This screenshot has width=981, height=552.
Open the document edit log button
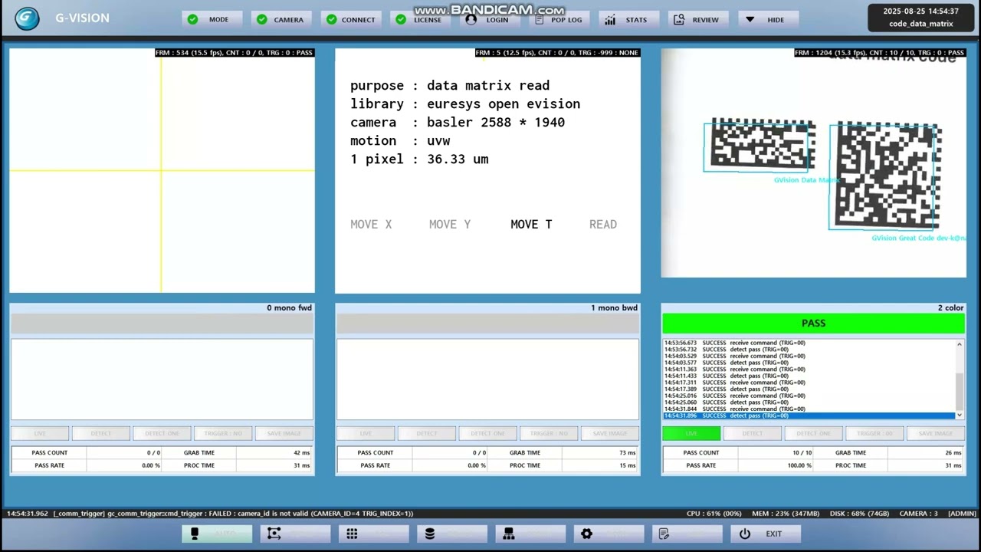687,534
